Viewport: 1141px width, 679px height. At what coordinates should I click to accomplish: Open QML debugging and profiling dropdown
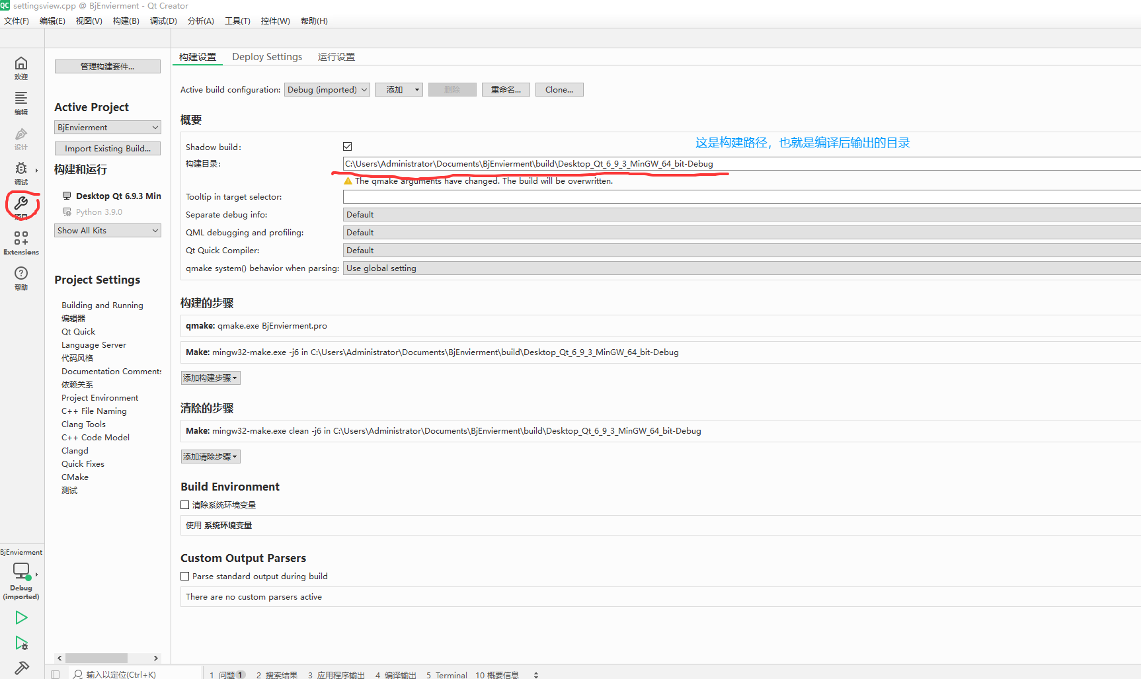[742, 233]
